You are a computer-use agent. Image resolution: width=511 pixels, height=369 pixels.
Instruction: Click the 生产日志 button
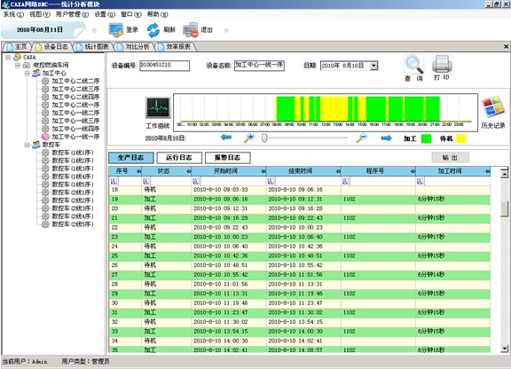point(130,158)
